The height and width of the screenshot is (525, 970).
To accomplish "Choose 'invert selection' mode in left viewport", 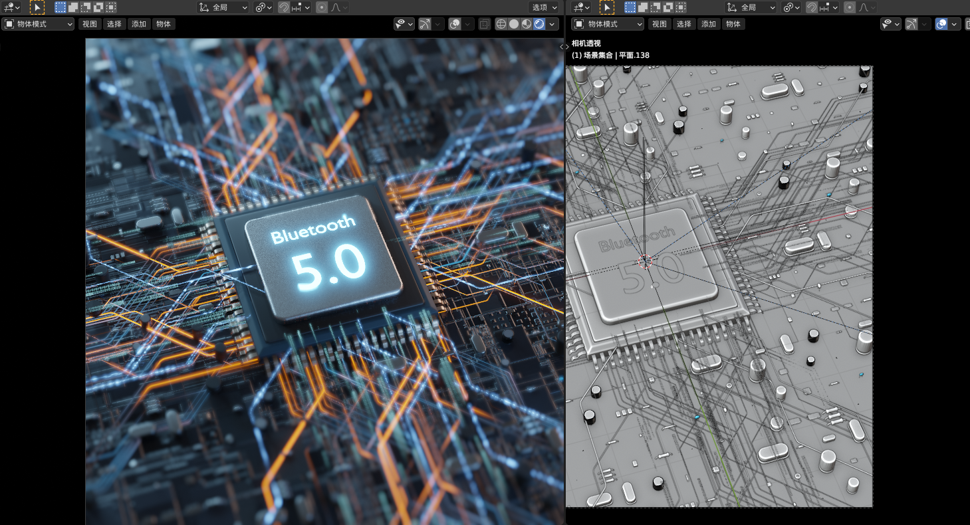I will (x=98, y=7).
